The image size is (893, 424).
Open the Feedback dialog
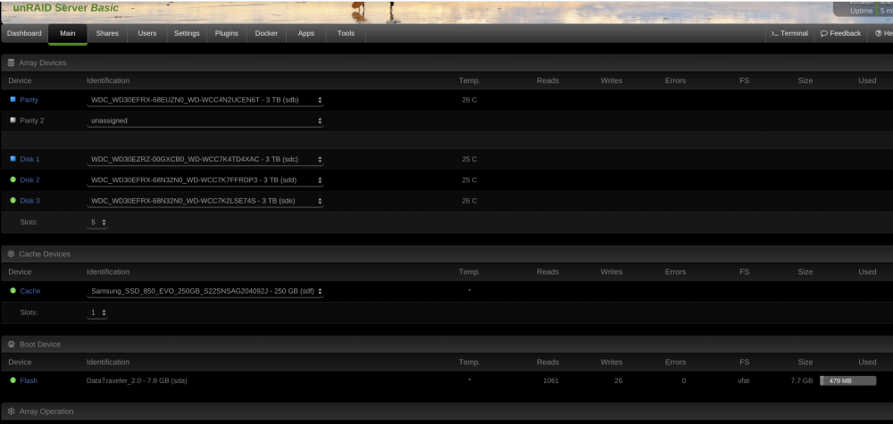(x=840, y=34)
